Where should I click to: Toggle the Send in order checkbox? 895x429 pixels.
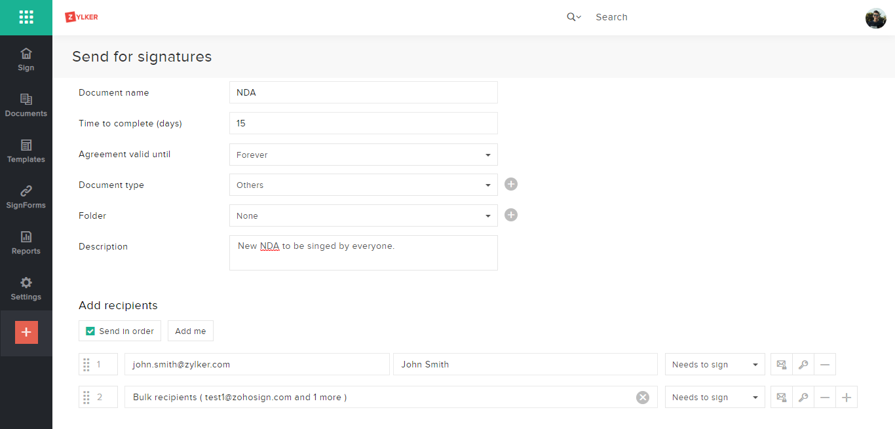click(90, 331)
